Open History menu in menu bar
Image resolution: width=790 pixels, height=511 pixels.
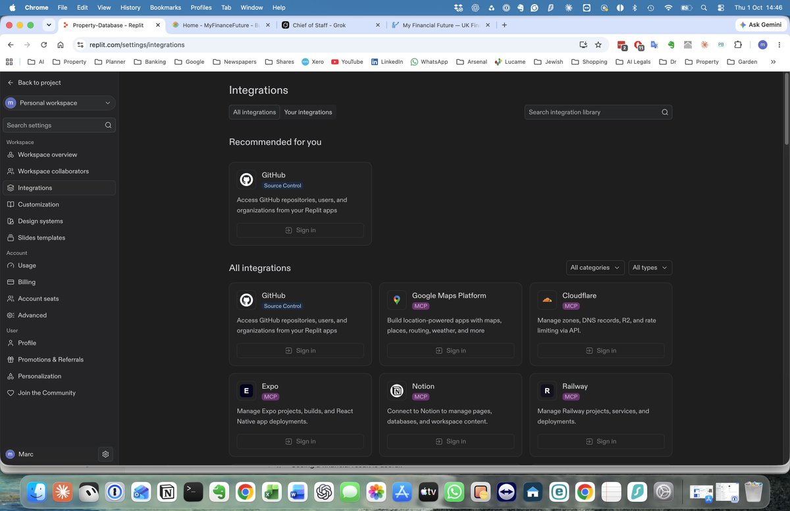point(130,7)
